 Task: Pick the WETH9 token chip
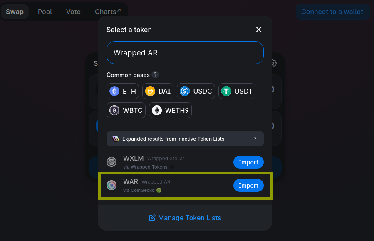[x=170, y=110]
